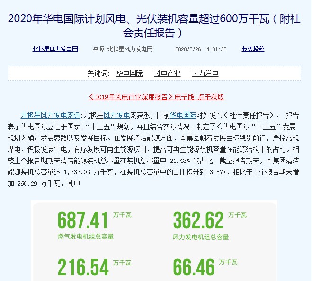Click the 关键词: label
Image resolution: width=312 pixels, height=281 pixels.
[x=98, y=73]
